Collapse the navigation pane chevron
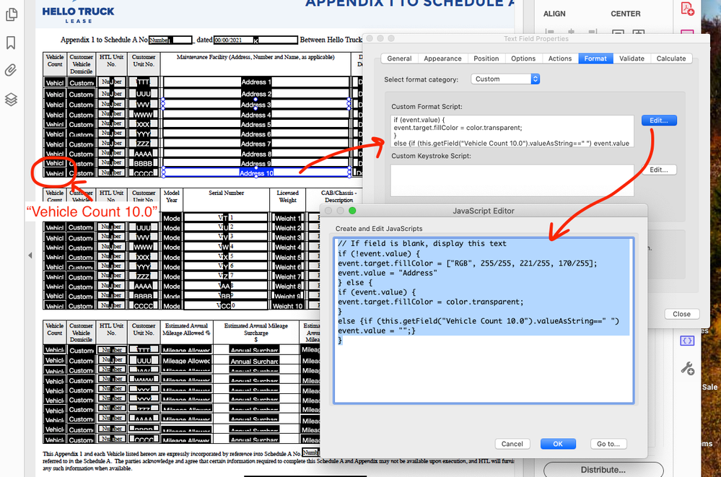Screen dimensions: 721x477 click(x=30, y=255)
